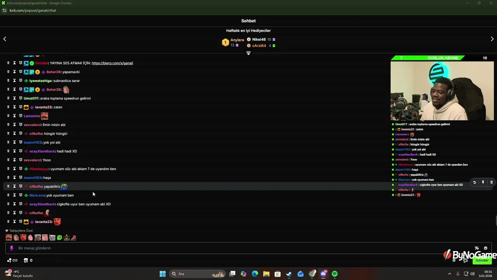This screenshot has height=280, width=497.
Task: Open the blerp.com/x/ganali link
Action: point(112,63)
